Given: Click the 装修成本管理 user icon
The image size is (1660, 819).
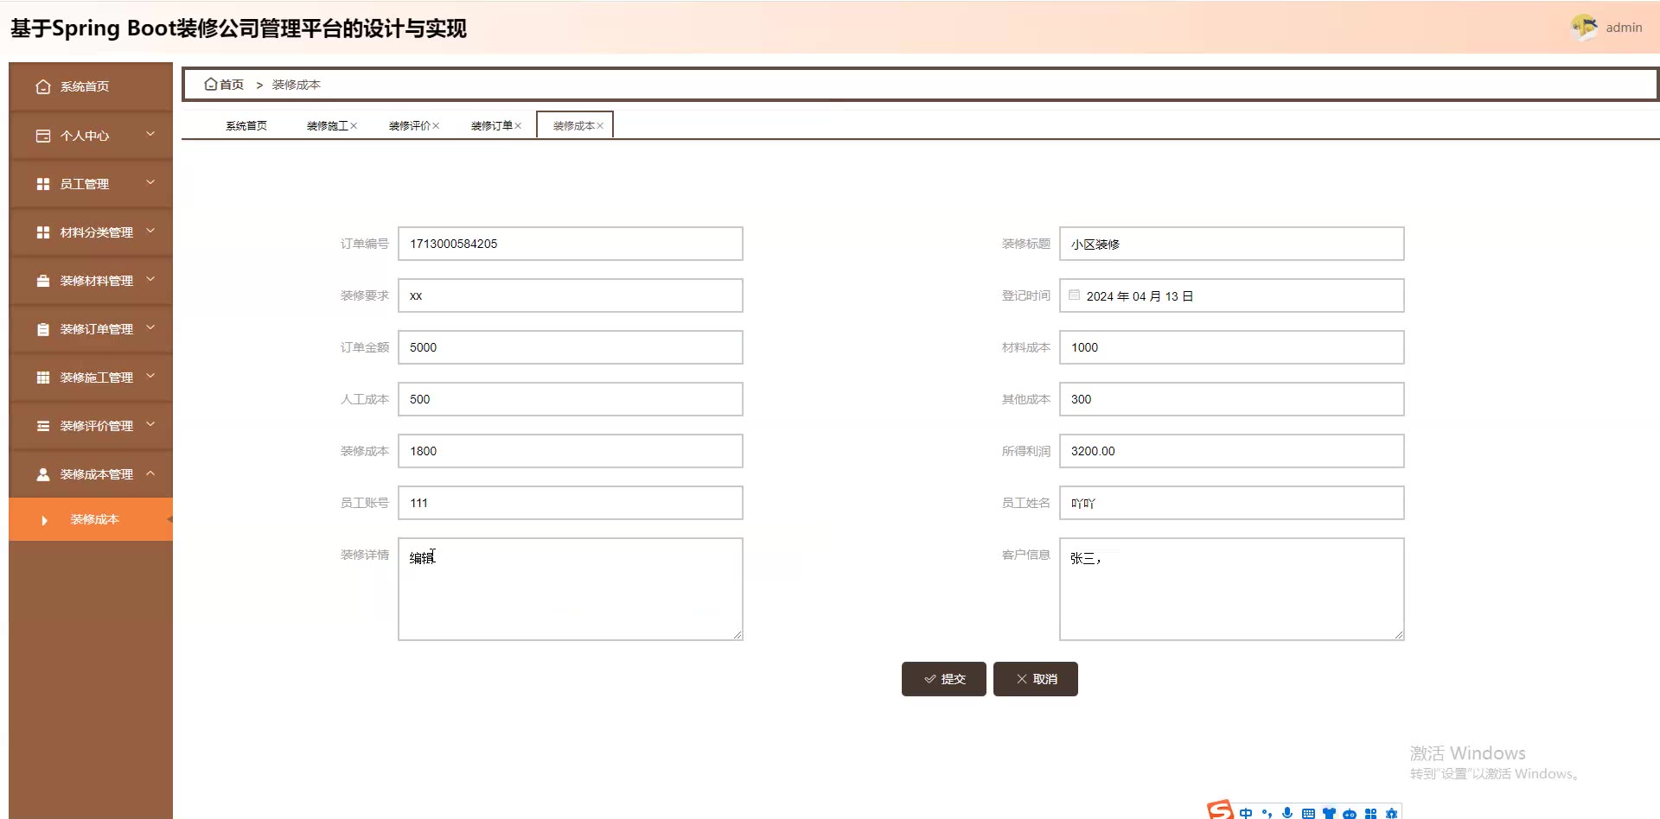Looking at the screenshot, I should (x=43, y=474).
